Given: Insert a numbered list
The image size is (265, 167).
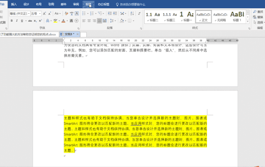Looking at the screenshot, I should tap(92, 13).
